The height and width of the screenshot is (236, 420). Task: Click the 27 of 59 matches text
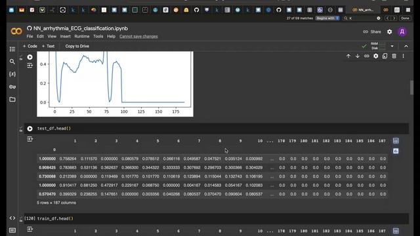(x=300, y=18)
